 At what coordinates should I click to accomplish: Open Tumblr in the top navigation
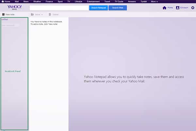144,2
